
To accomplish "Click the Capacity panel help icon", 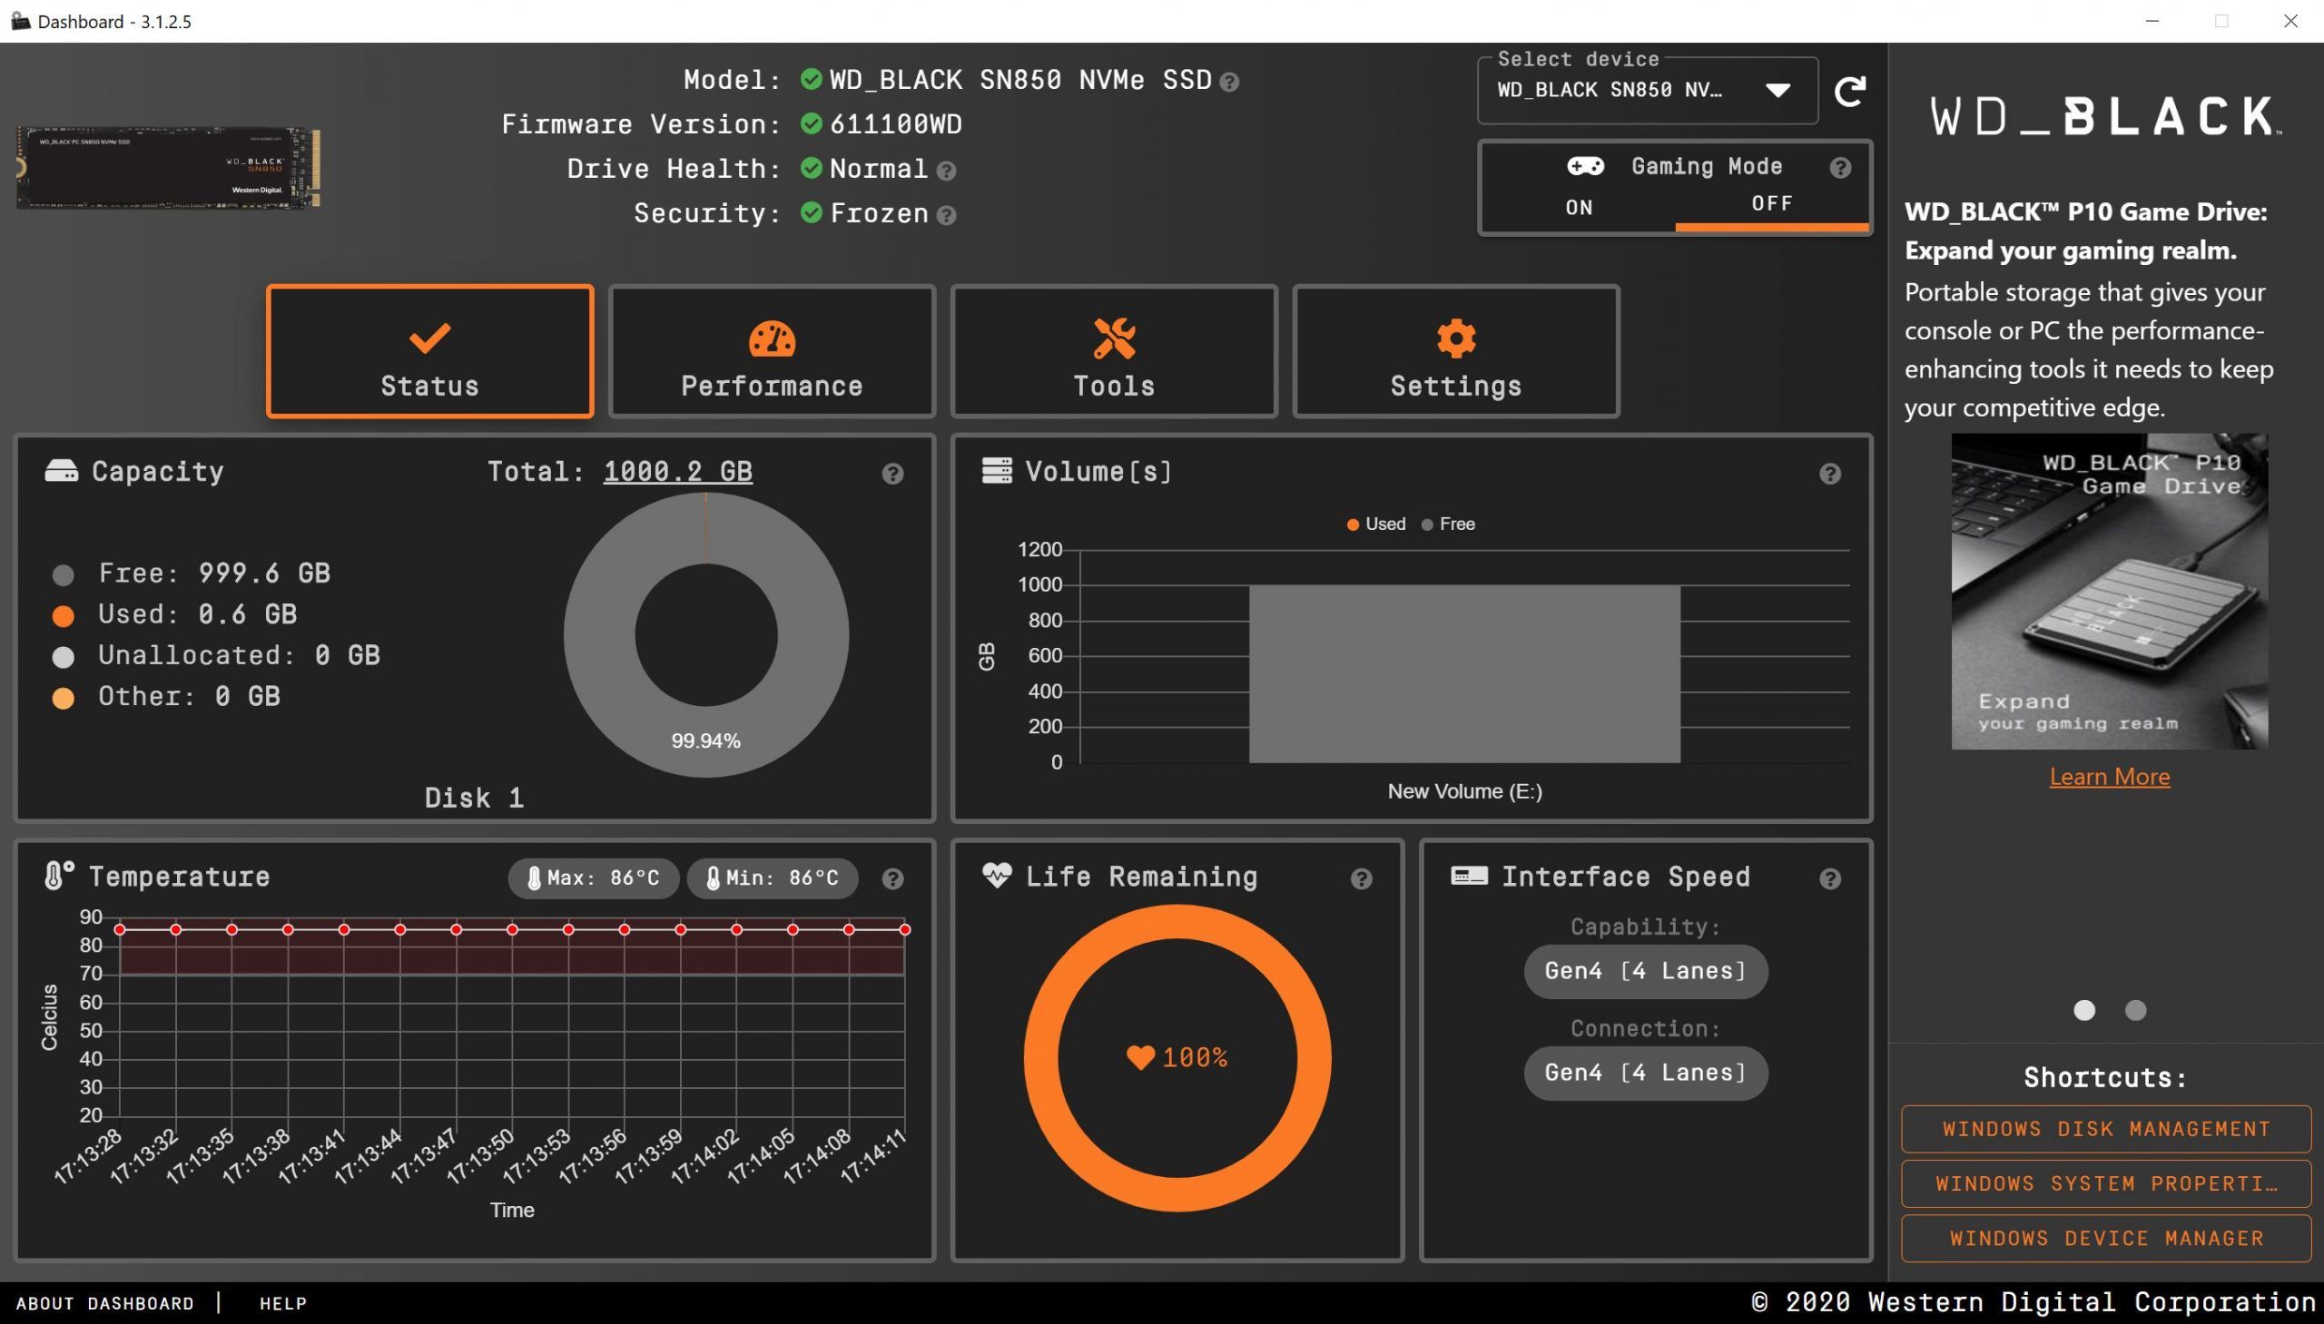I will (892, 474).
